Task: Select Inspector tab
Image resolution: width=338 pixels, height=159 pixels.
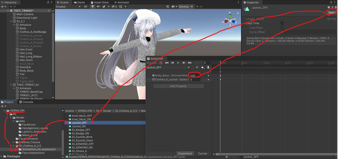Action: click(251, 3)
